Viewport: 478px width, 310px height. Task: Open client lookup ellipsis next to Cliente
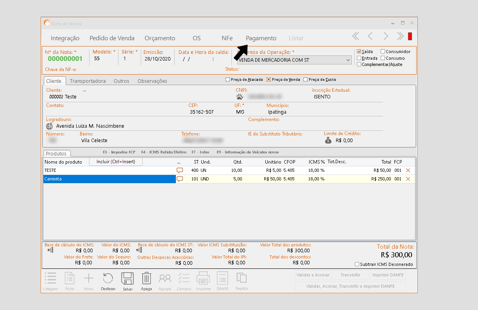[84, 90]
